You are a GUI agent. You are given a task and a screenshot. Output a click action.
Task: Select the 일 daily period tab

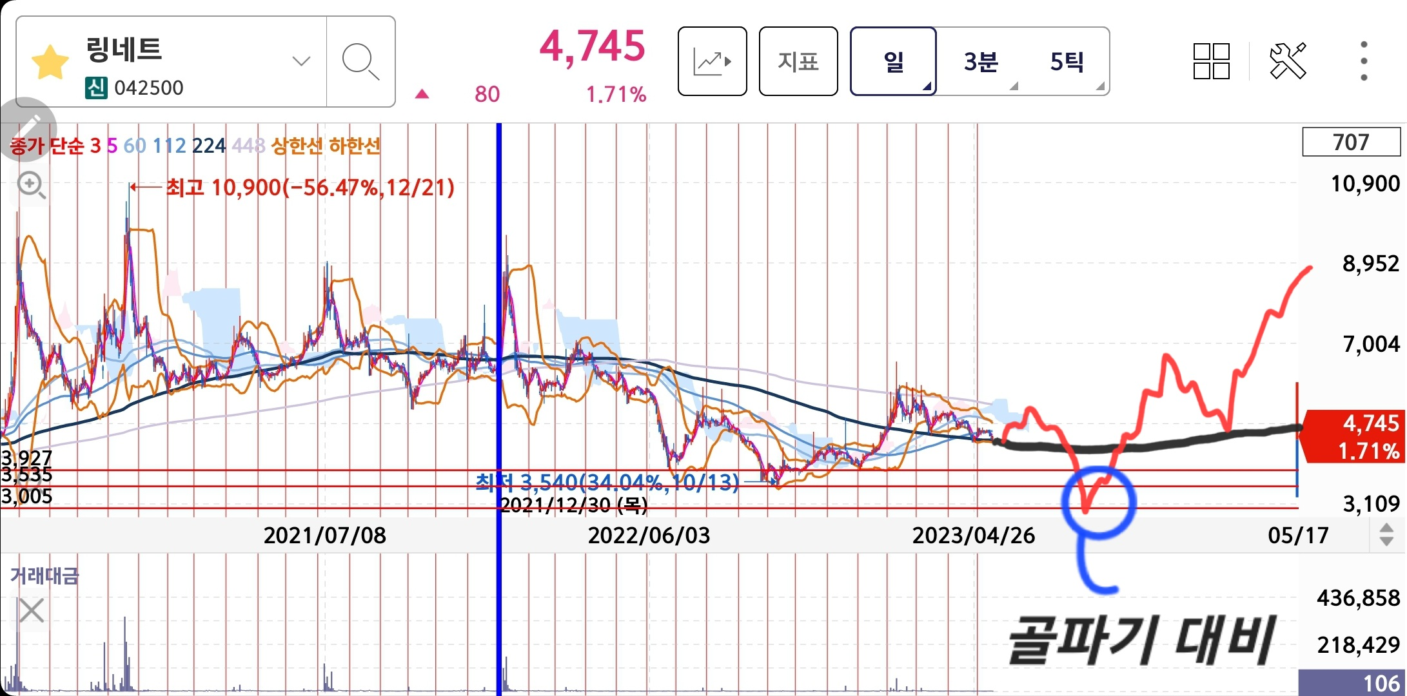pos(893,62)
